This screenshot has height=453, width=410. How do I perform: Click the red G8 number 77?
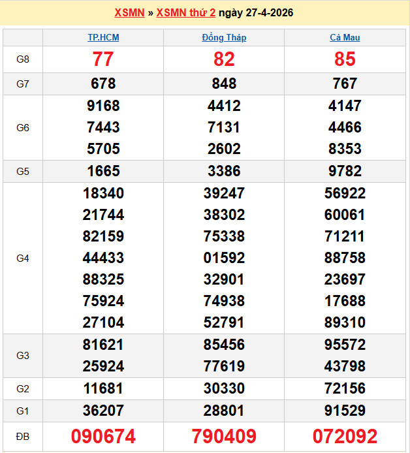click(103, 59)
